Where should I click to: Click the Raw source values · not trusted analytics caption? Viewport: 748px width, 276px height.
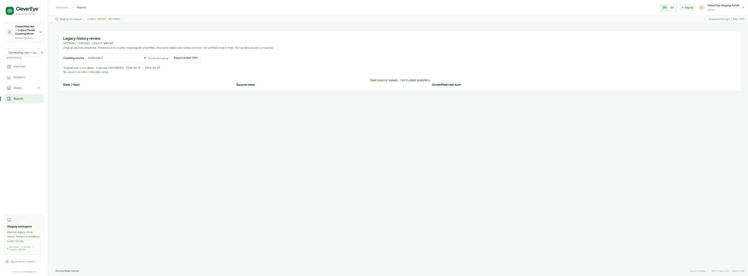(x=400, y=80)
